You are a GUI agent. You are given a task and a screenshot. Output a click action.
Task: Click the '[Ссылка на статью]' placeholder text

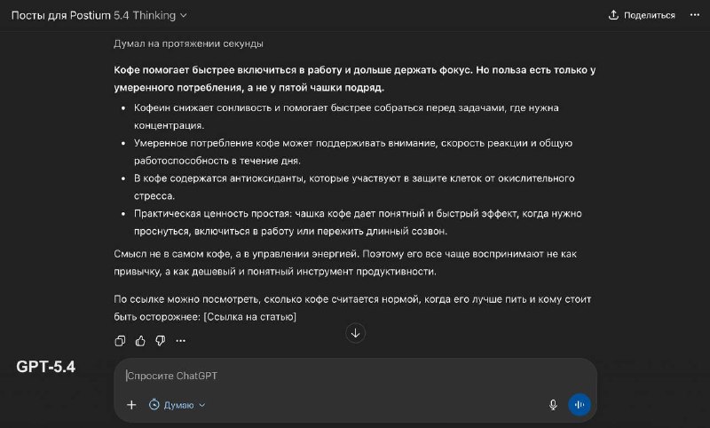pyautogui.click(x=249, y=317)
